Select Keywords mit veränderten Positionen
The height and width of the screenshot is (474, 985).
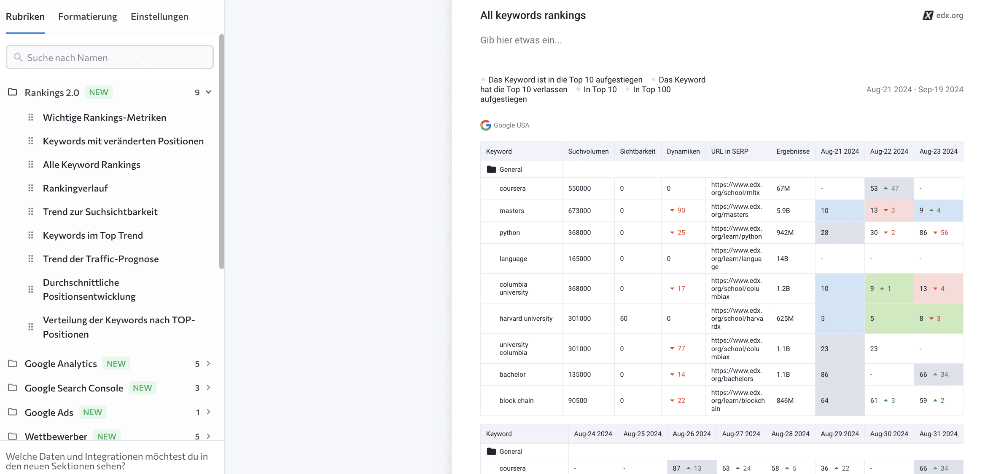123,141
